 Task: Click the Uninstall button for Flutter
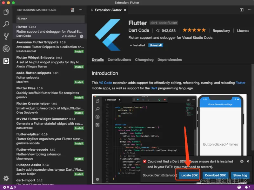click(x=155, y=45)
